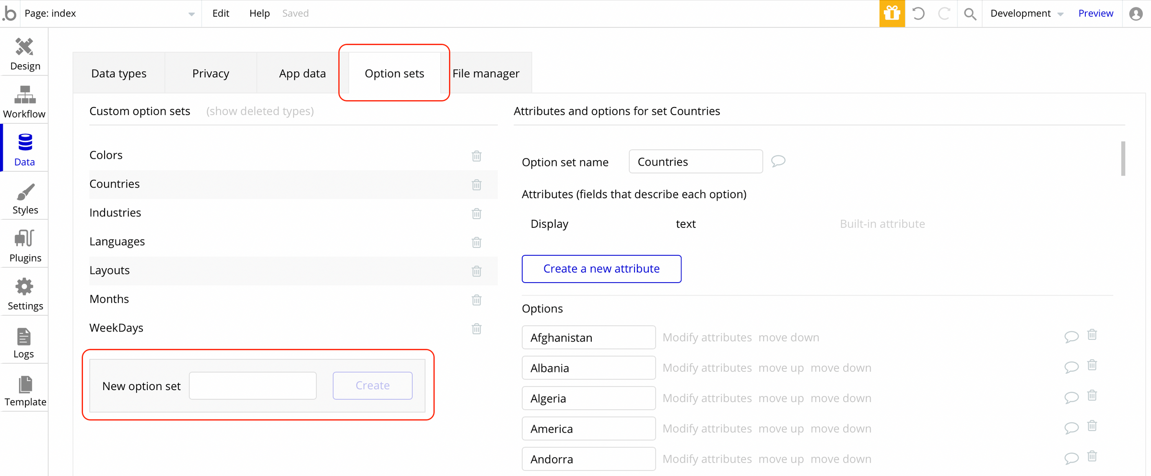The width and height of the screenshot is (1151, 476).
Task: Undo the last change
Action: pyautogui.click(x=918, y=13)
